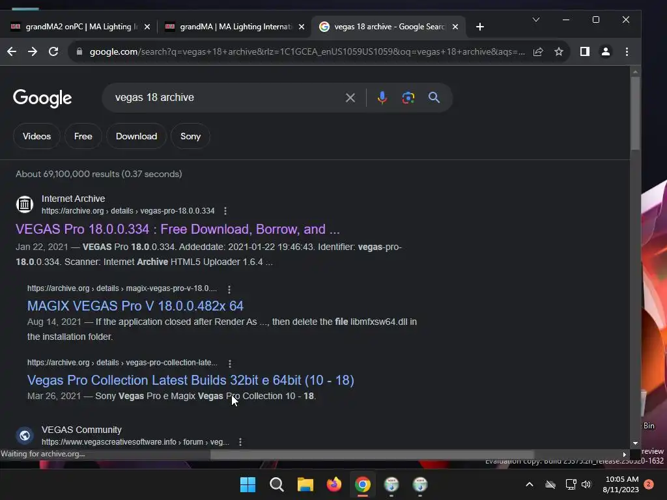Click the network display tray icon

click(x=571, y=484)
